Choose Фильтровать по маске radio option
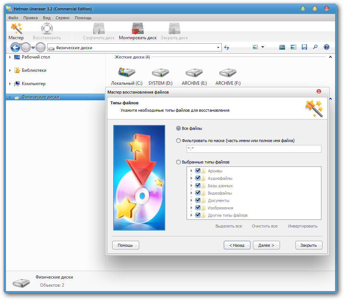The height and width of the screenshot is (300, 344). coord(179,141)
